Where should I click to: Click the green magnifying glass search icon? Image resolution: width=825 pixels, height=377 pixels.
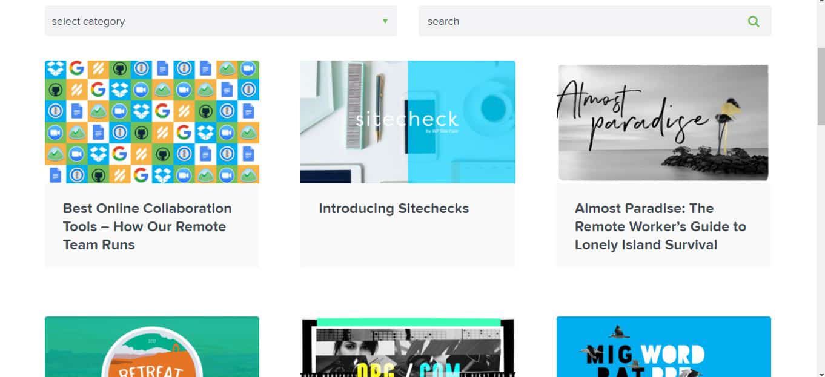pyautogui.click(x=754, y=21)
